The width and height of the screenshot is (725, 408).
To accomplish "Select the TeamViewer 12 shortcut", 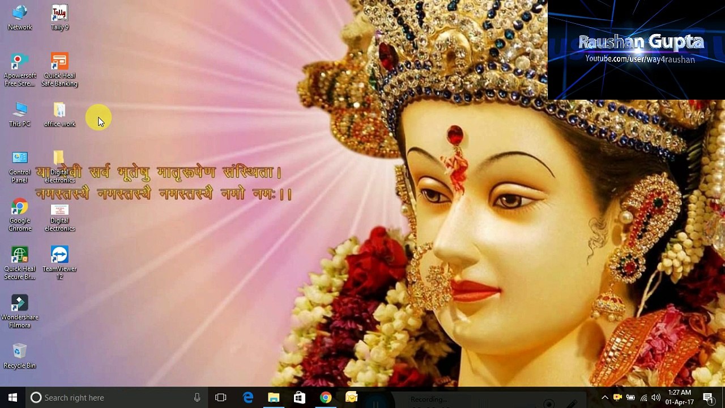I will [59, 263].
